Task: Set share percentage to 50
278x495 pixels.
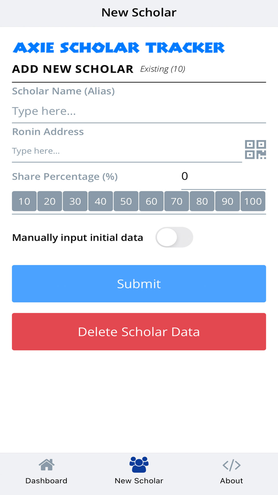Action: click(x=126, y=201)
